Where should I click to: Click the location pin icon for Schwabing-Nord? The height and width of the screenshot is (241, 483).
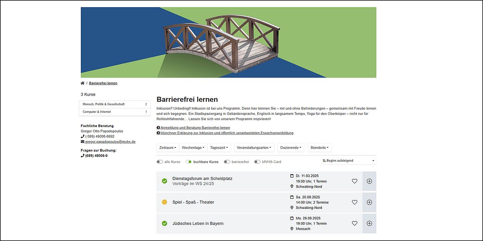(x=292, y=186)
